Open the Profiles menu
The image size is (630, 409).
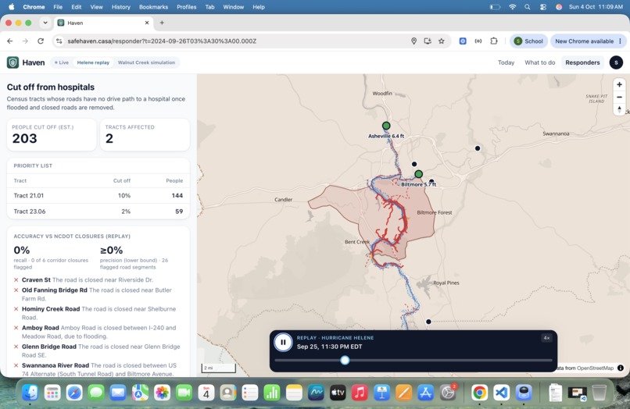(187, 7)
